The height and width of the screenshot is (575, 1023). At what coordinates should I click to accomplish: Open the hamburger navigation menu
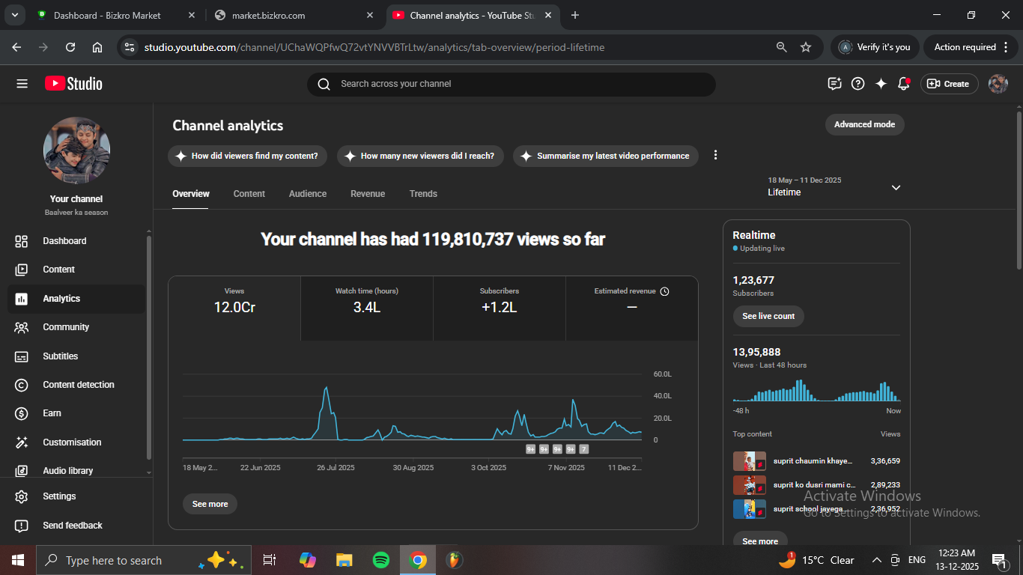coord(22,84)
